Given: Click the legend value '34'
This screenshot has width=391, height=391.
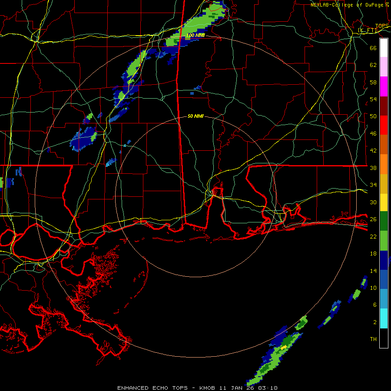Looking at the screenshot, I should click(373, 185).
